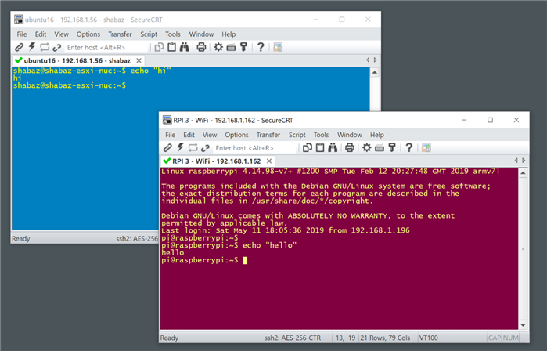This screenshot has width=547, height=351.
Task: Open Session Options gear in ubuntu16 window
Action: point(218,47)
